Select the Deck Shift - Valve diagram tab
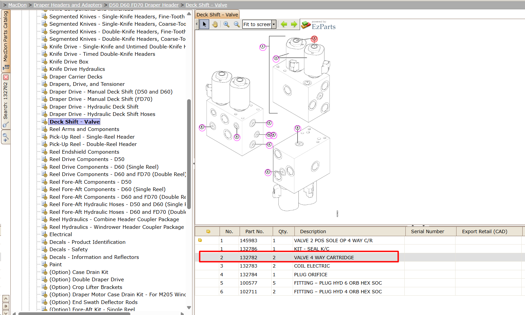This screenshot has height=315, width=525. click(217, 15)
